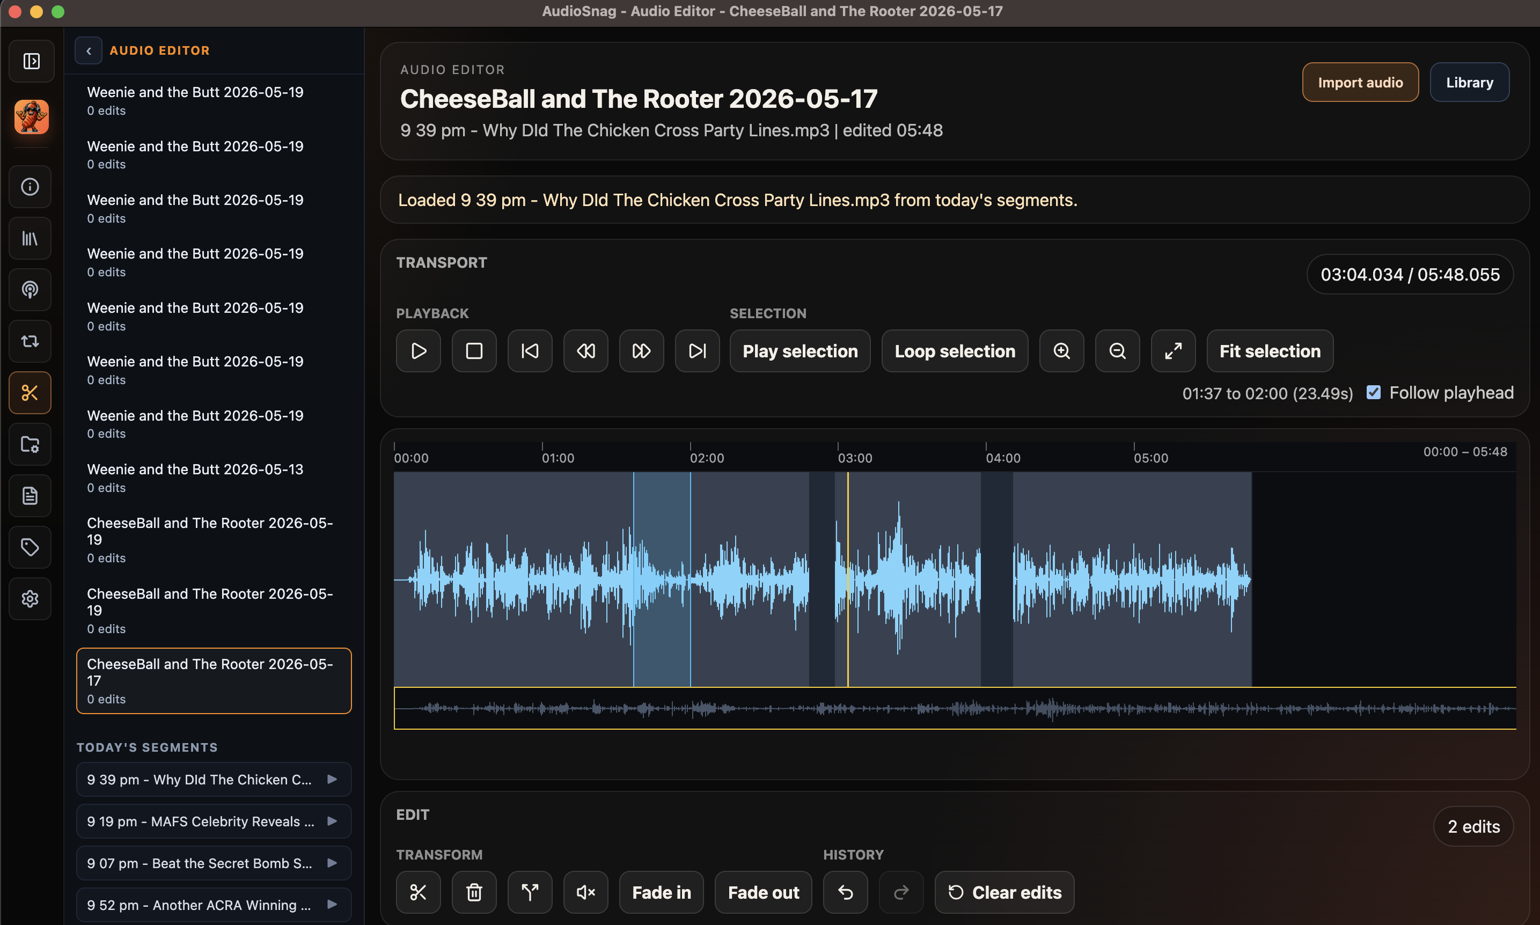
Task: Click Fit selection
Action: point(1270,351)
